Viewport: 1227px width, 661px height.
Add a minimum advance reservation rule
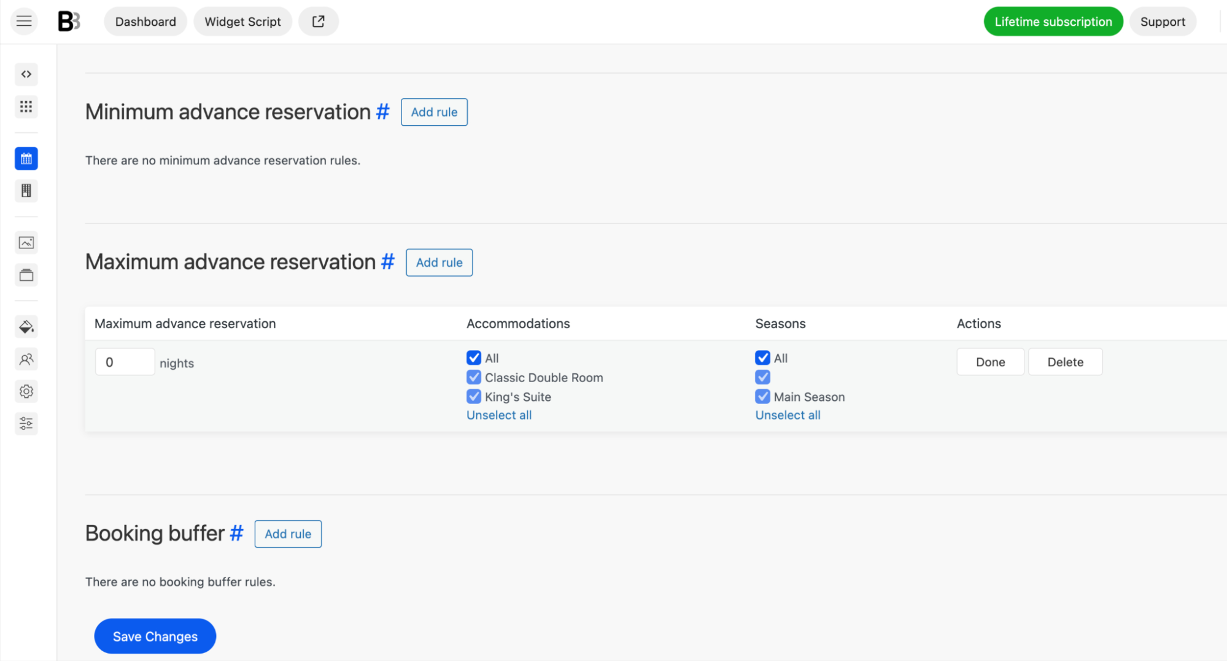tap(434, 112)
